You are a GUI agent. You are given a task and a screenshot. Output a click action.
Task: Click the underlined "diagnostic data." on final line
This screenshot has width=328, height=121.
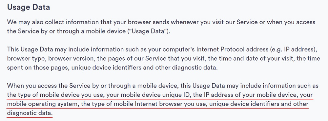(x=29, y=113)
